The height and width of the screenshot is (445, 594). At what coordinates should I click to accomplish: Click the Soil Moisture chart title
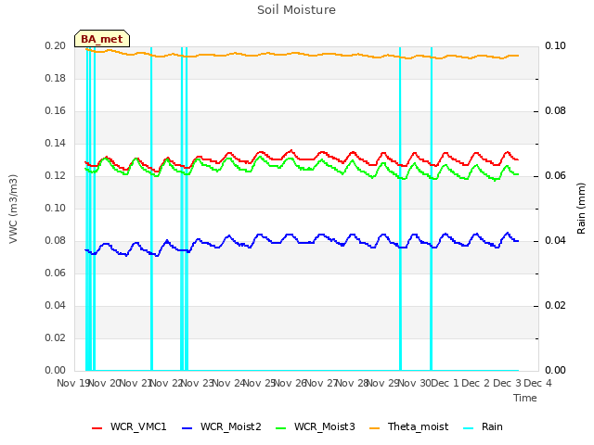point(296,10)
